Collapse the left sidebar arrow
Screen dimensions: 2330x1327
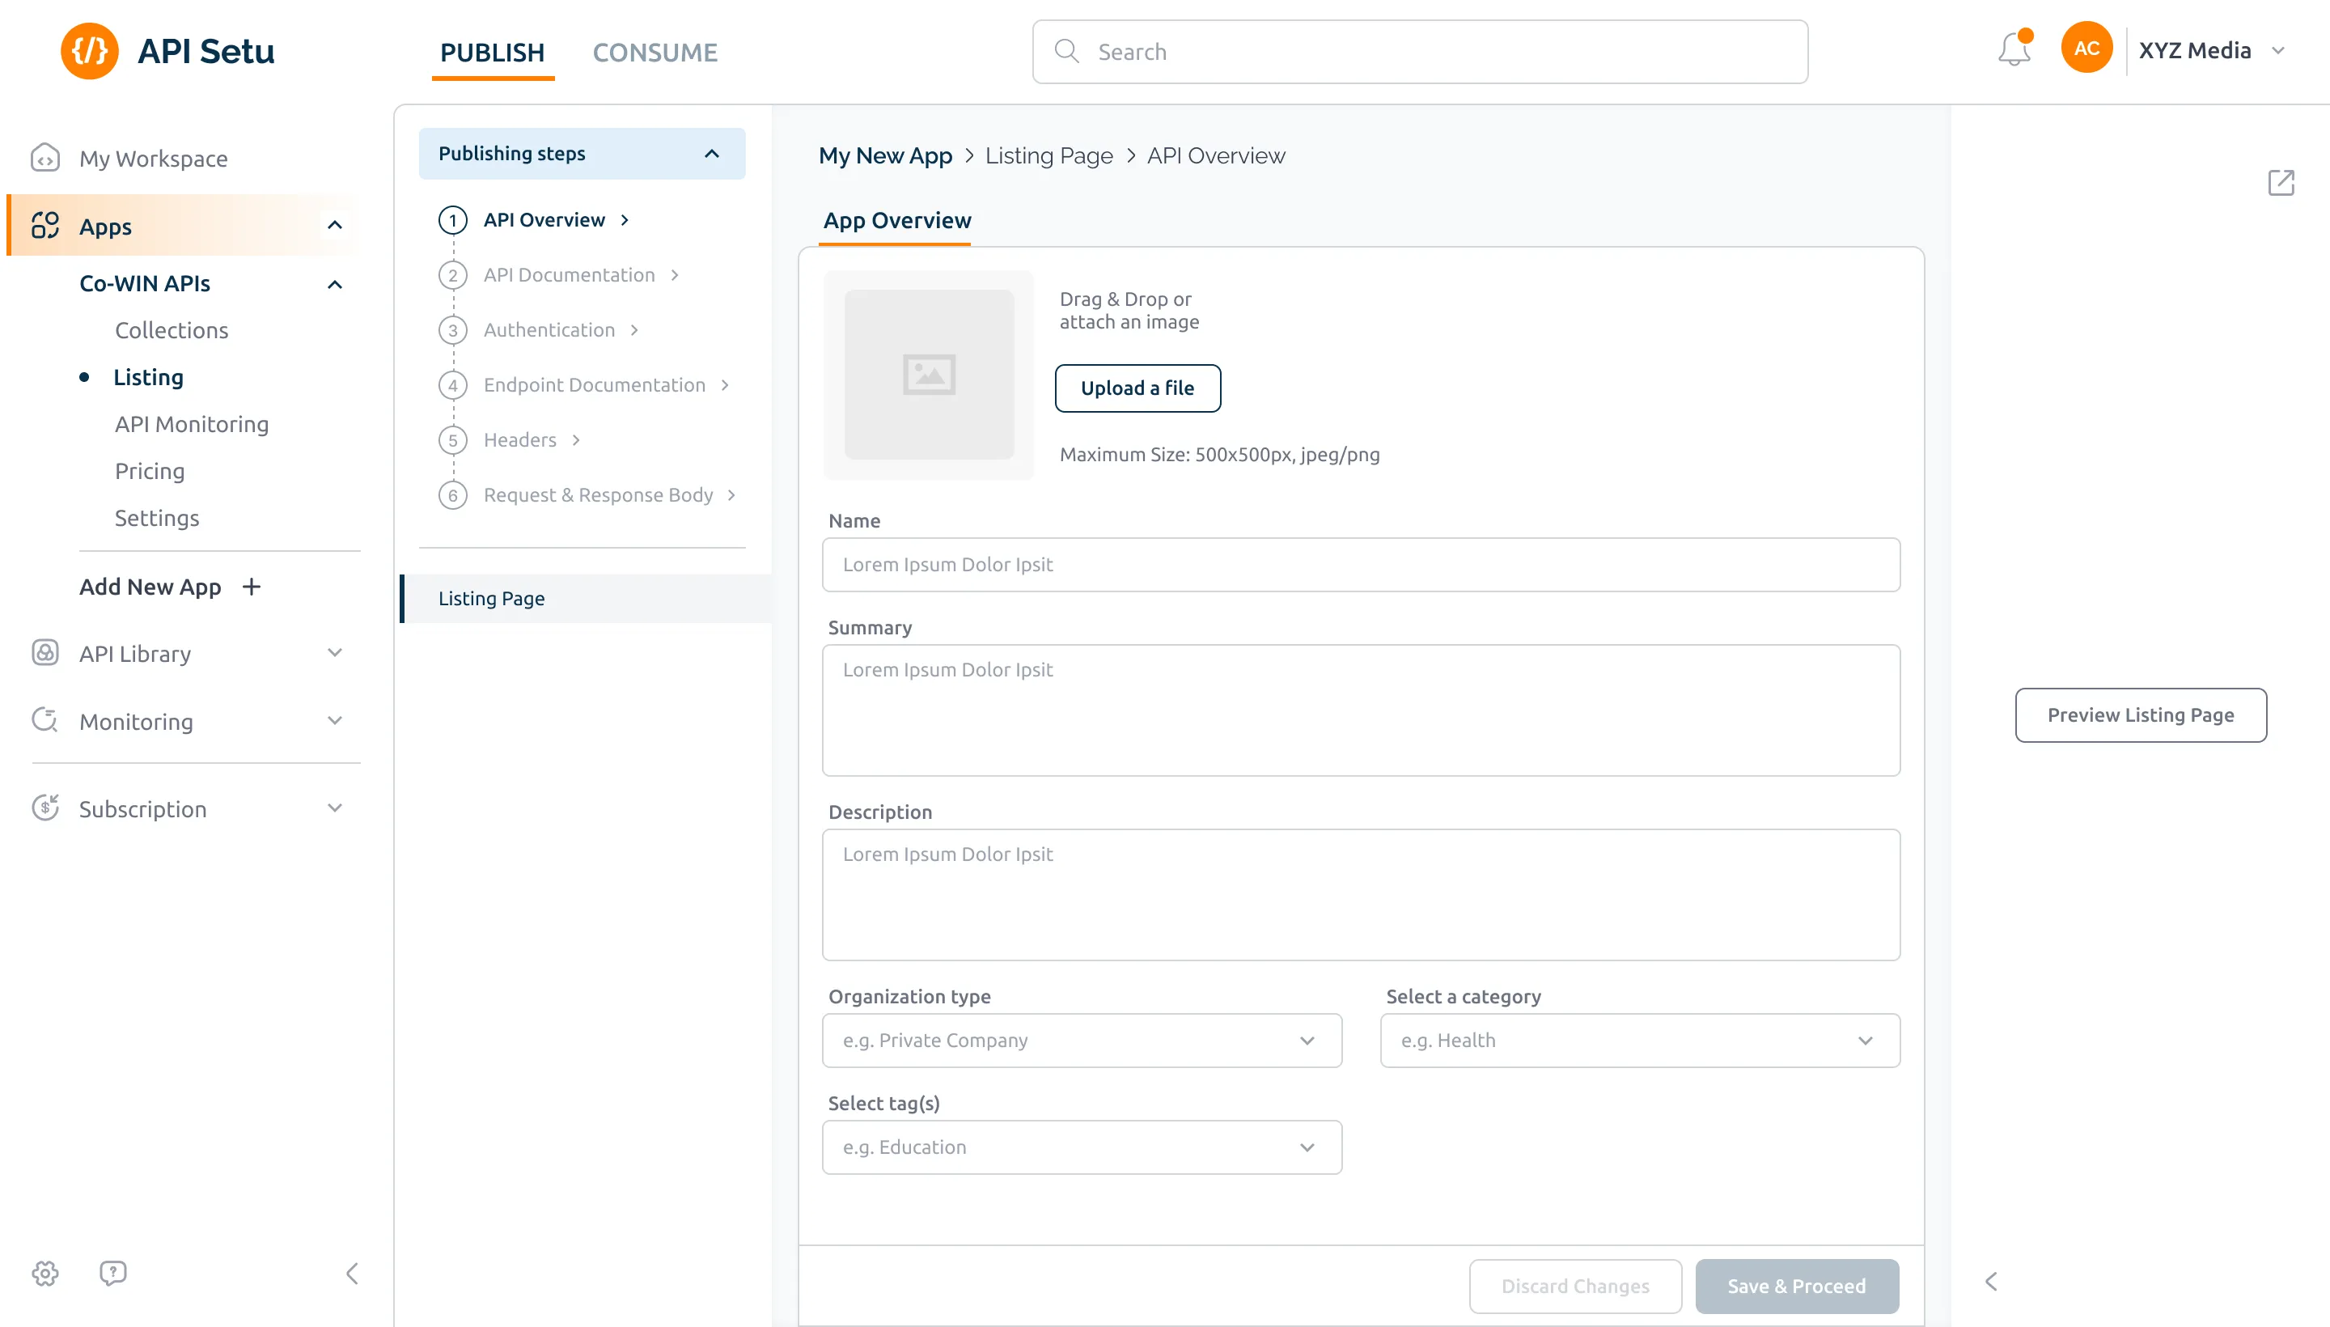[353, 1274]
